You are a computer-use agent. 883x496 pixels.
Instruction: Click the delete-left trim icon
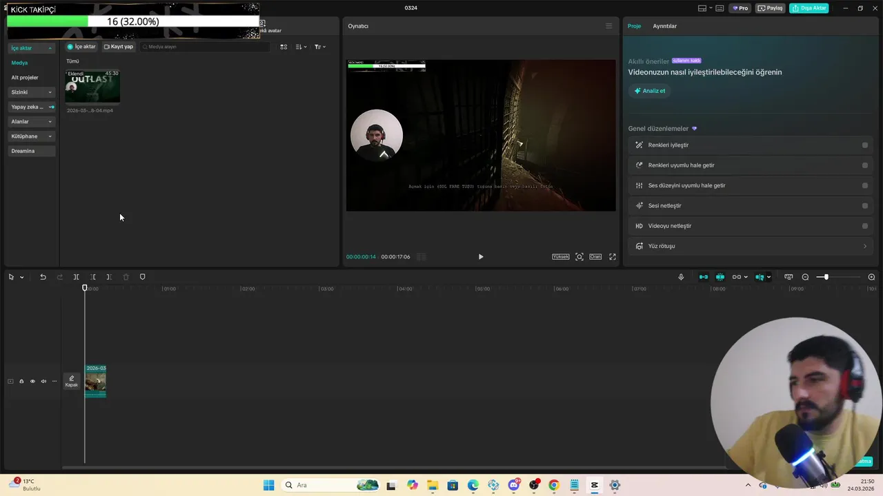[x=92, y=277]
